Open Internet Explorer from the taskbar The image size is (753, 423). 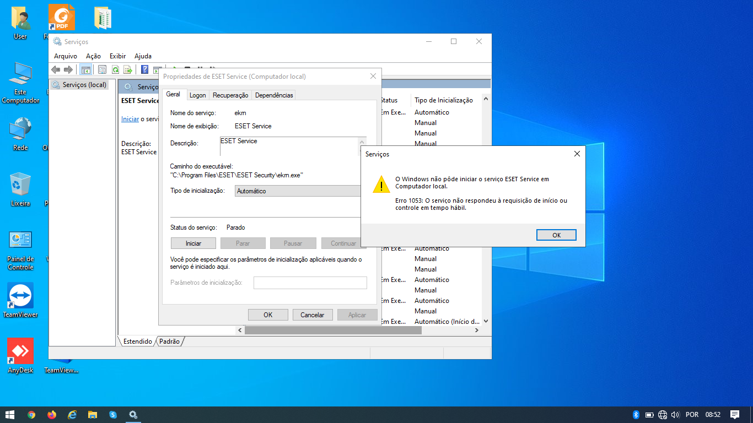click(x=72, y=415)
